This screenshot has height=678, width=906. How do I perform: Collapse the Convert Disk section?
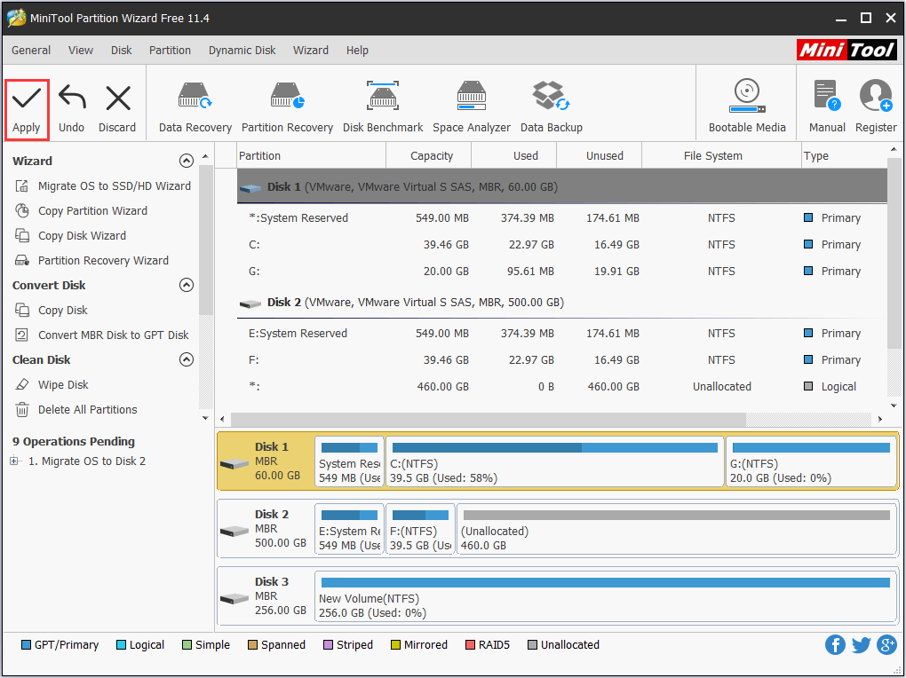pyautogui.click(x=186, y=285)
